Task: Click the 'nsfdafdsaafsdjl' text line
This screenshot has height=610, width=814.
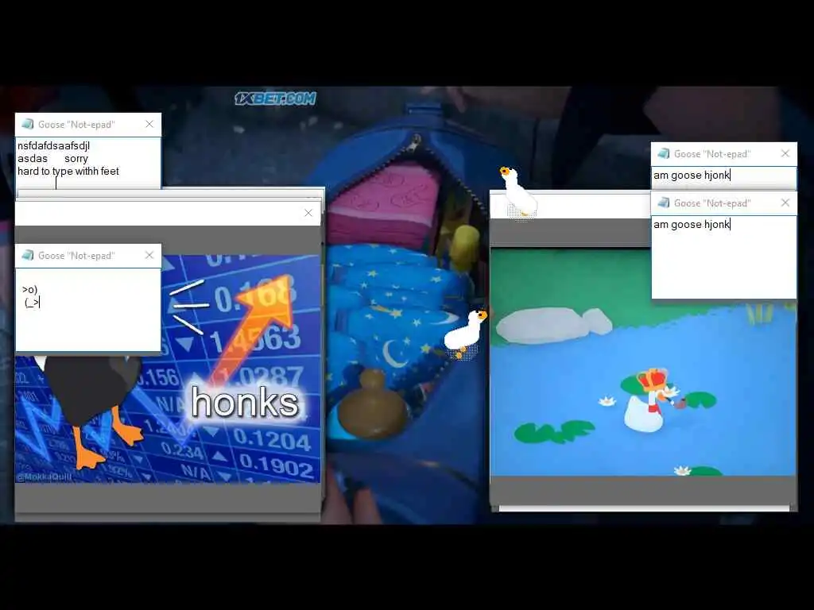Action: 53,146
